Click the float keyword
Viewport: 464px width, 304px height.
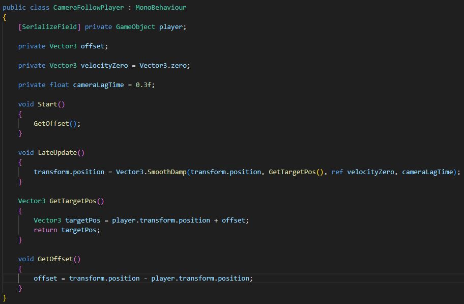tap(59, 85)
